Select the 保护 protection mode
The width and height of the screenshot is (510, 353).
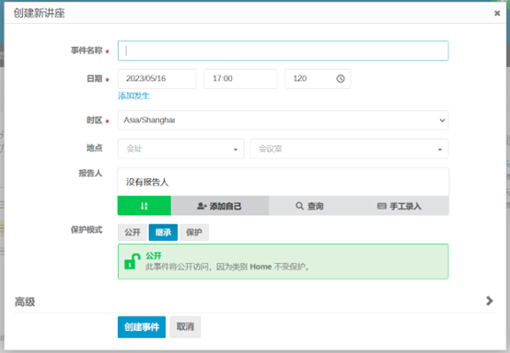pos(194,233)
